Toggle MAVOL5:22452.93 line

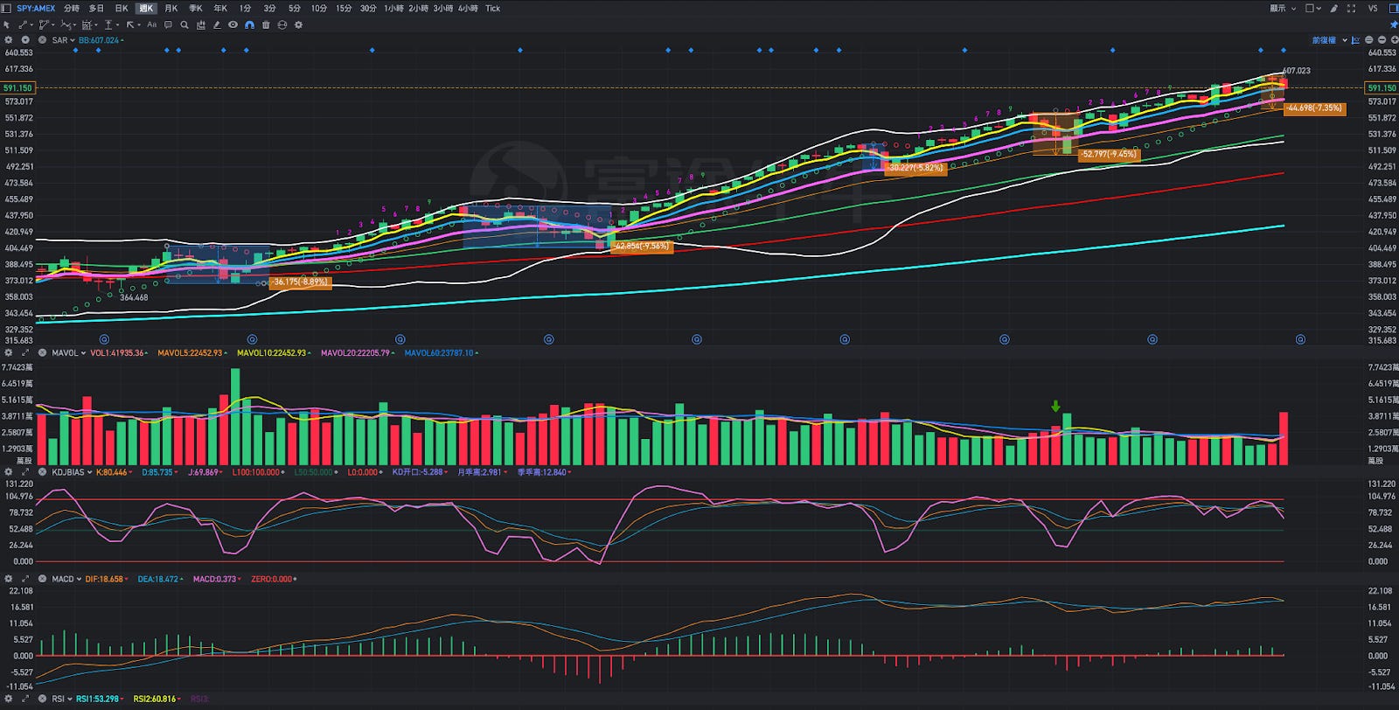click(x=191, y=353)
